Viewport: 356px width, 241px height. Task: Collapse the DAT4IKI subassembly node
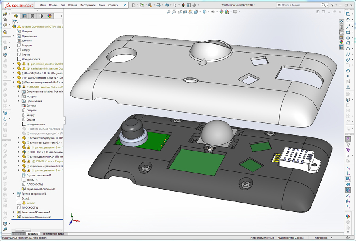(x=13, y=87)
